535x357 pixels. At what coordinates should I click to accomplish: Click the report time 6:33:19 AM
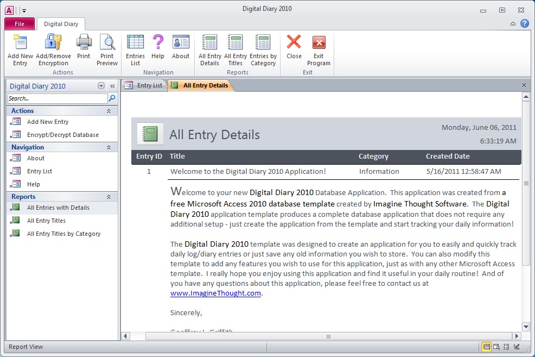[x=498, y=141]
